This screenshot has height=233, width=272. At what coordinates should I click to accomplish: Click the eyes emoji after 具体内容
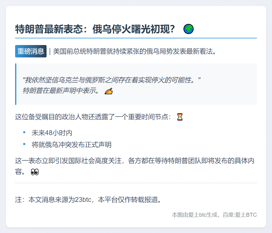[x=35, y=172]
